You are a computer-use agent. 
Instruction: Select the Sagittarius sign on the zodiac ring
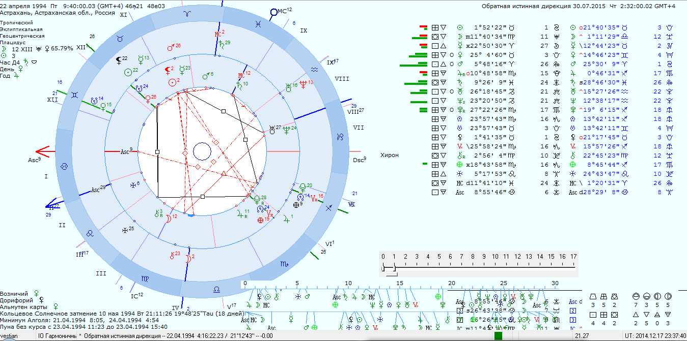tap(328, 208)
